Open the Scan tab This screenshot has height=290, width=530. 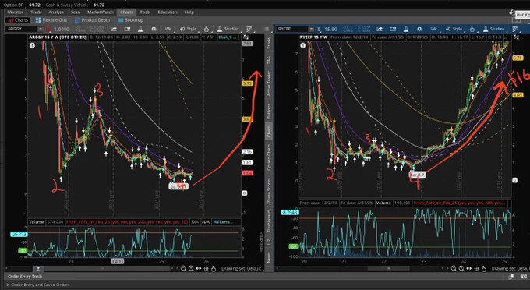76,12
